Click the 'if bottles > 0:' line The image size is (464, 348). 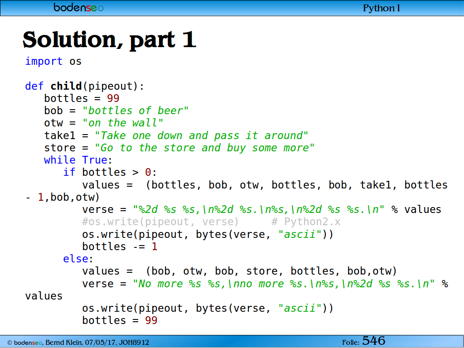110,172
